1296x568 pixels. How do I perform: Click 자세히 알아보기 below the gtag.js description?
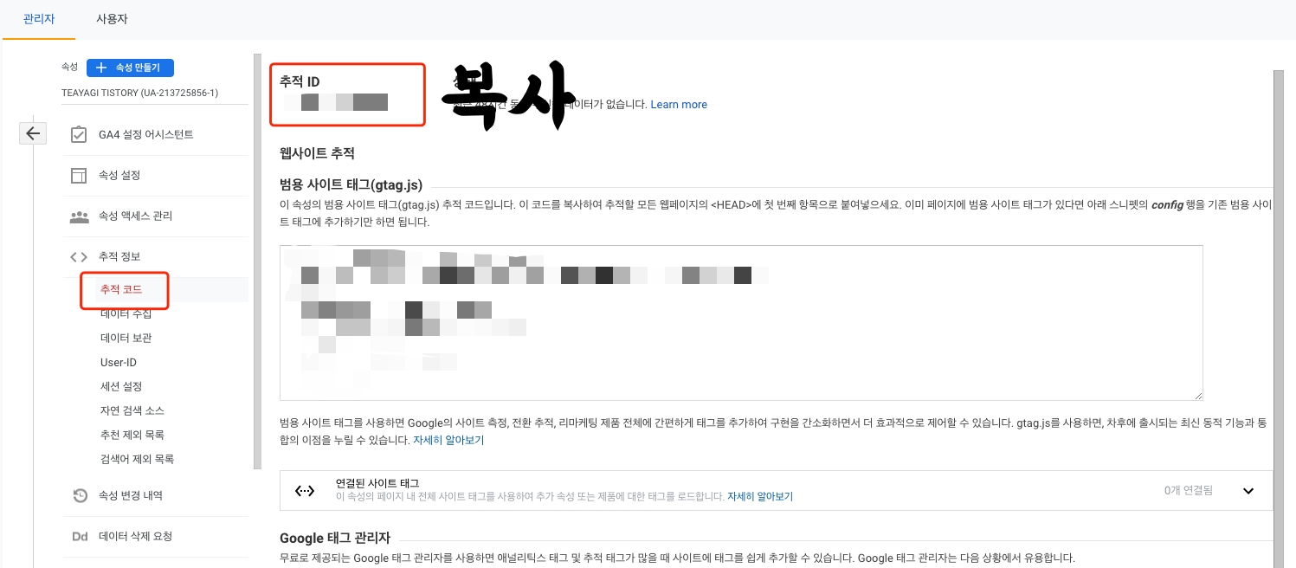[448, 440]
